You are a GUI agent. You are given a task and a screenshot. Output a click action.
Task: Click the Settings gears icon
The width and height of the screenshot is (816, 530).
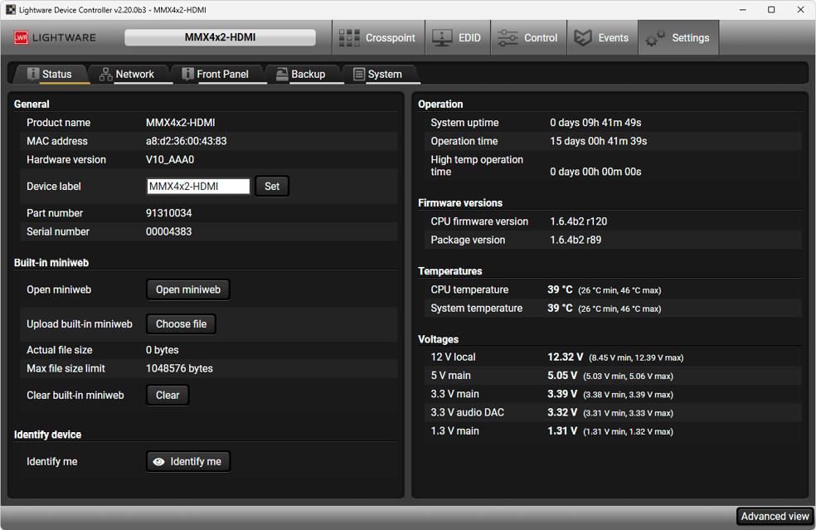pyautogui.click(x=655, y=38)
